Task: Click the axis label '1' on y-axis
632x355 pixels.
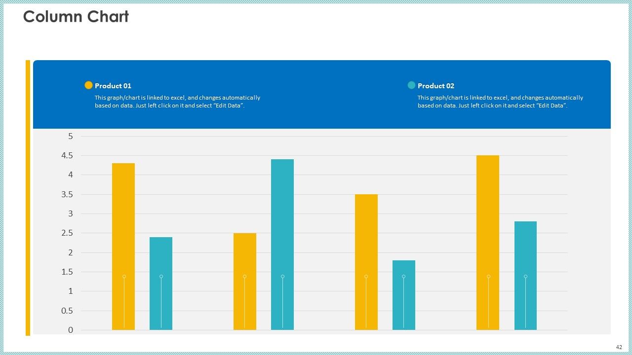Action: [x=71, y=291]
